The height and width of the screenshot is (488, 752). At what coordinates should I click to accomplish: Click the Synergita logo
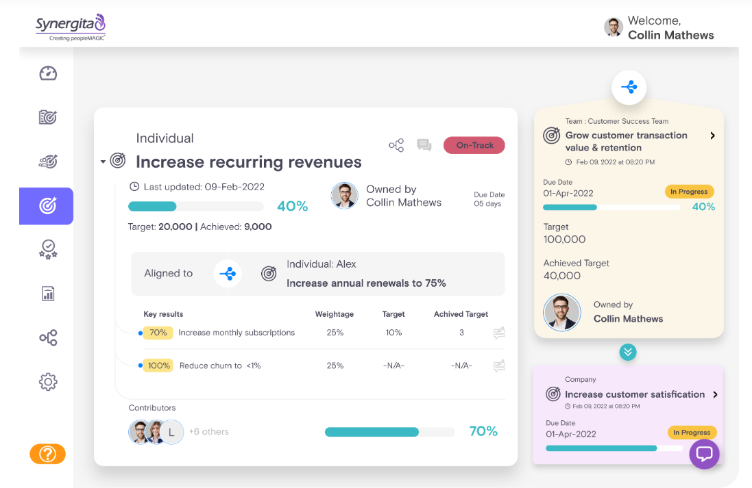coord(71,27)
